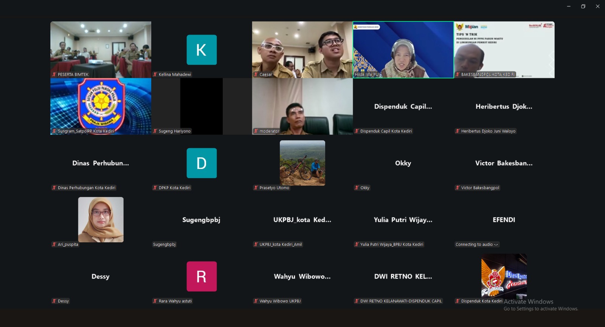Click muted microphone icon next to Okky's name
This screenshot has height=327, width=605.
point(357,188)
